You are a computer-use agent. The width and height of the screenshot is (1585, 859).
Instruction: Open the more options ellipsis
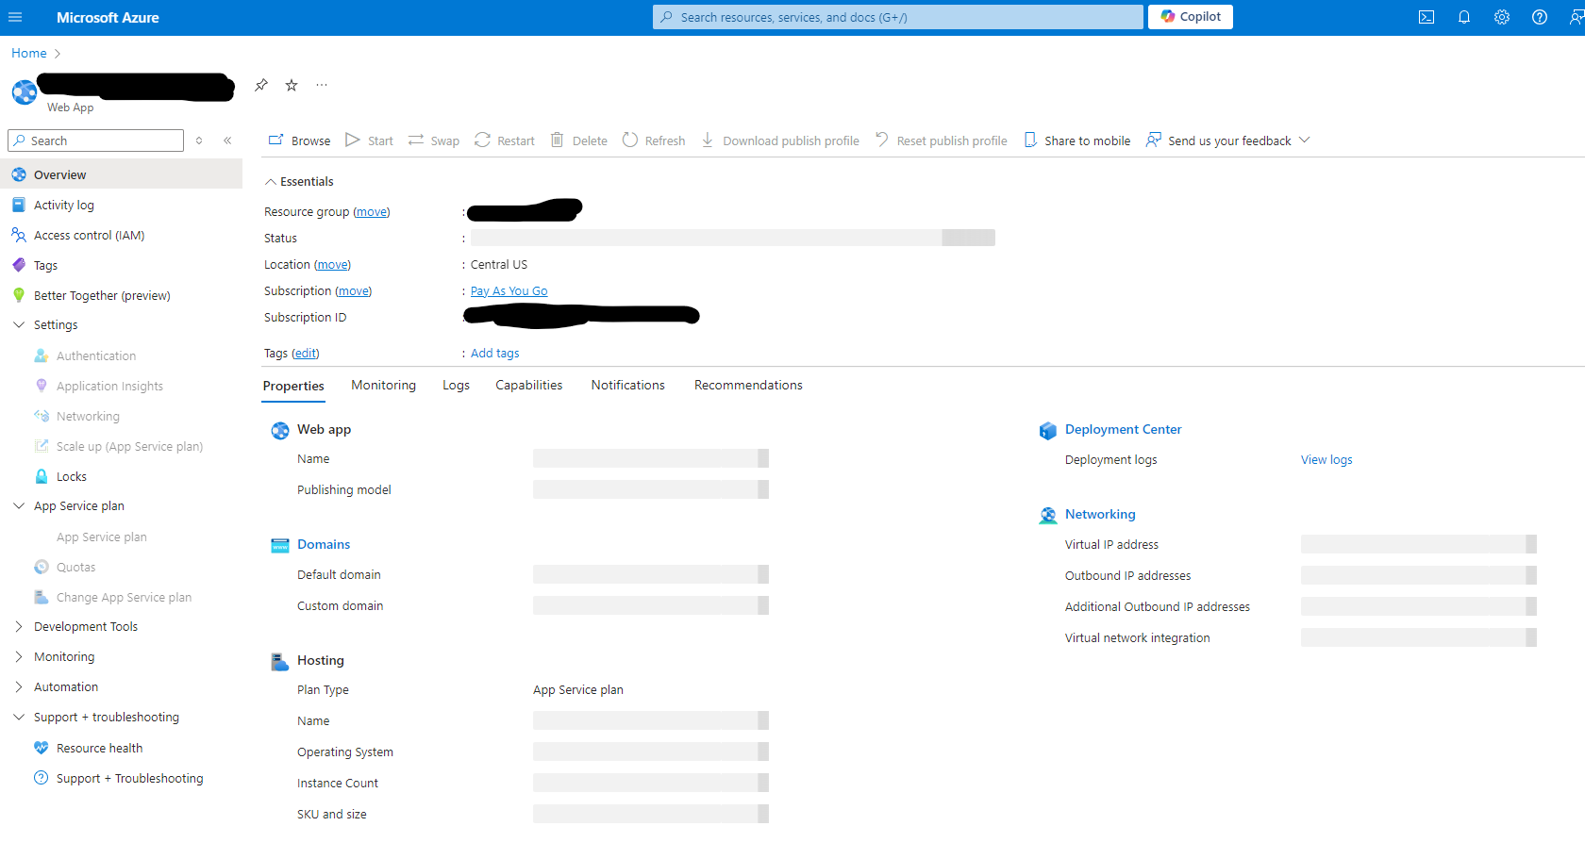pyautogui.click(x=322, y=85)
